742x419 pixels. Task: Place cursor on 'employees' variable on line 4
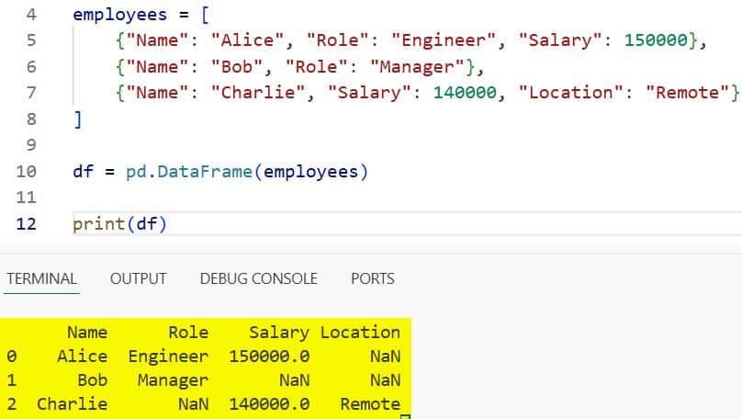click(120, 15)
